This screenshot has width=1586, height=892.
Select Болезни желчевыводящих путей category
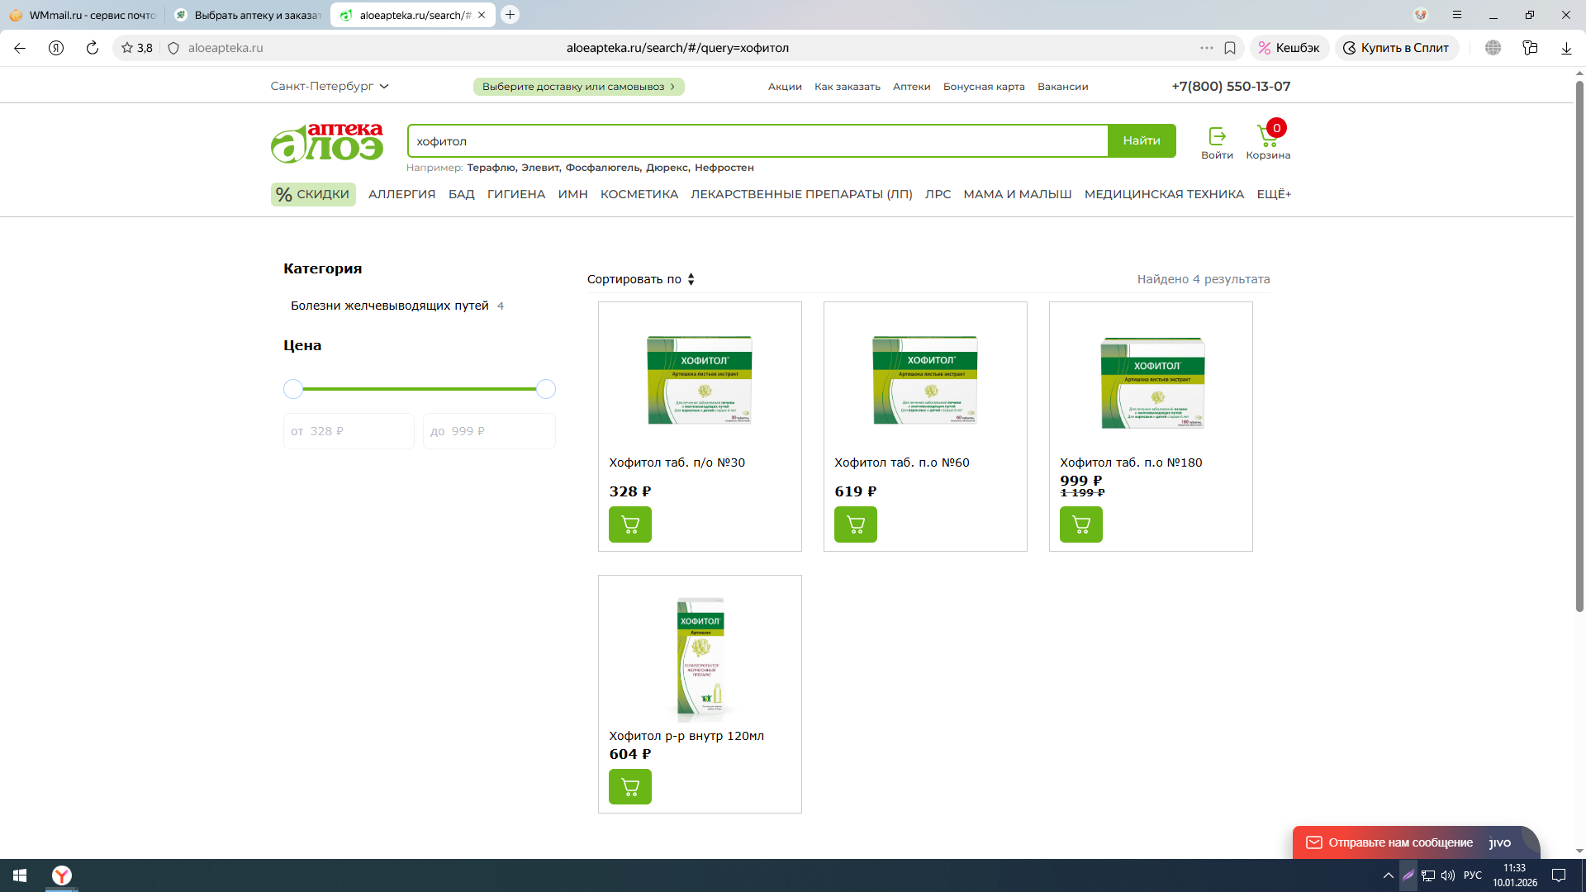(x=389, y=306)
